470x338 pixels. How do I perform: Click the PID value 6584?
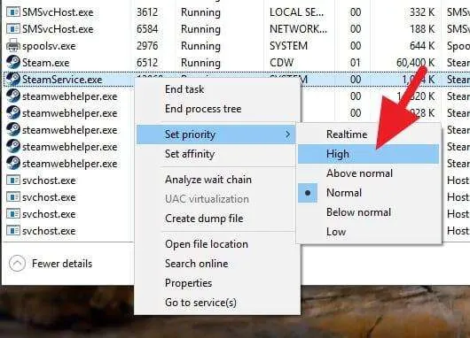pyautogui.click(x=147, y=29)
